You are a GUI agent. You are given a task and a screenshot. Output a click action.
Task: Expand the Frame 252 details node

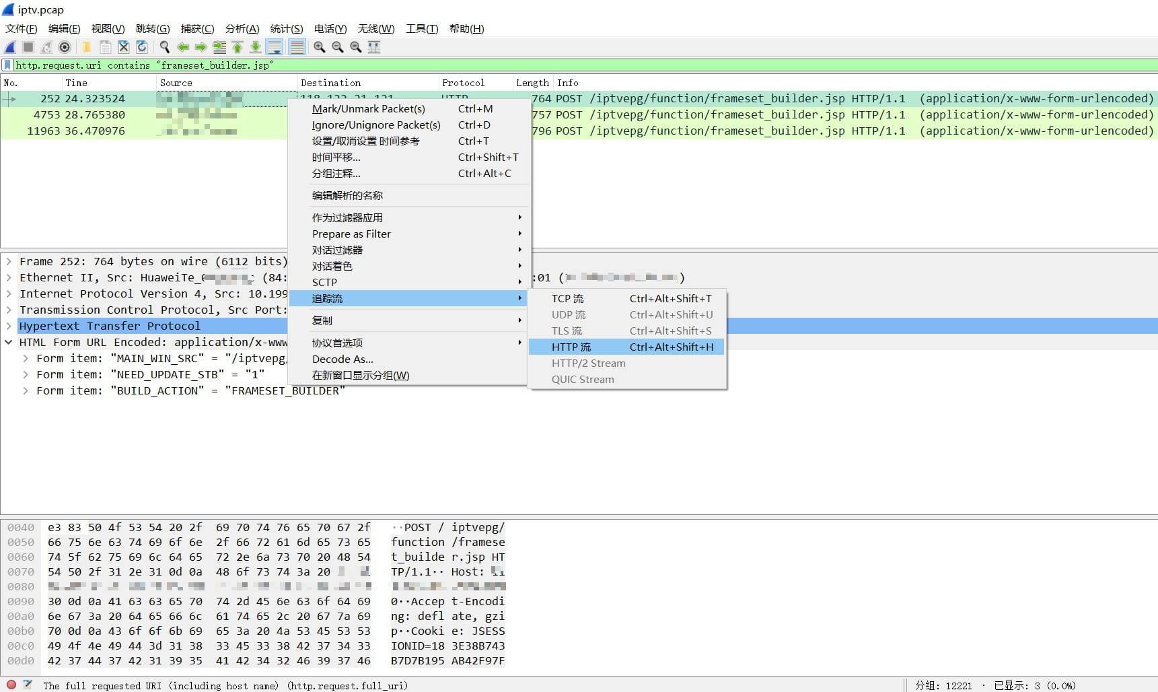point(9,262)
